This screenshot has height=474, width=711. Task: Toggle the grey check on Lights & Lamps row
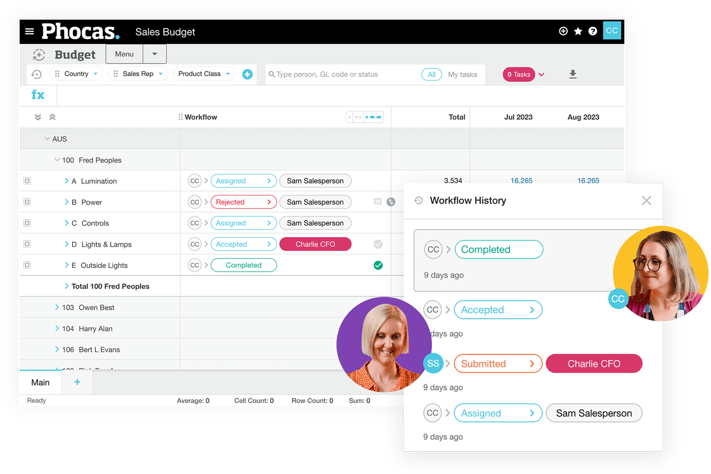pos(378,244)
